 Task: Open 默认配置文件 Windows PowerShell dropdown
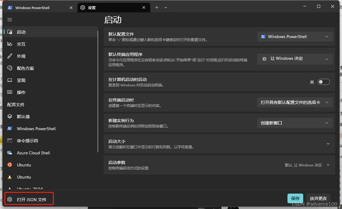tap(295, 37)
